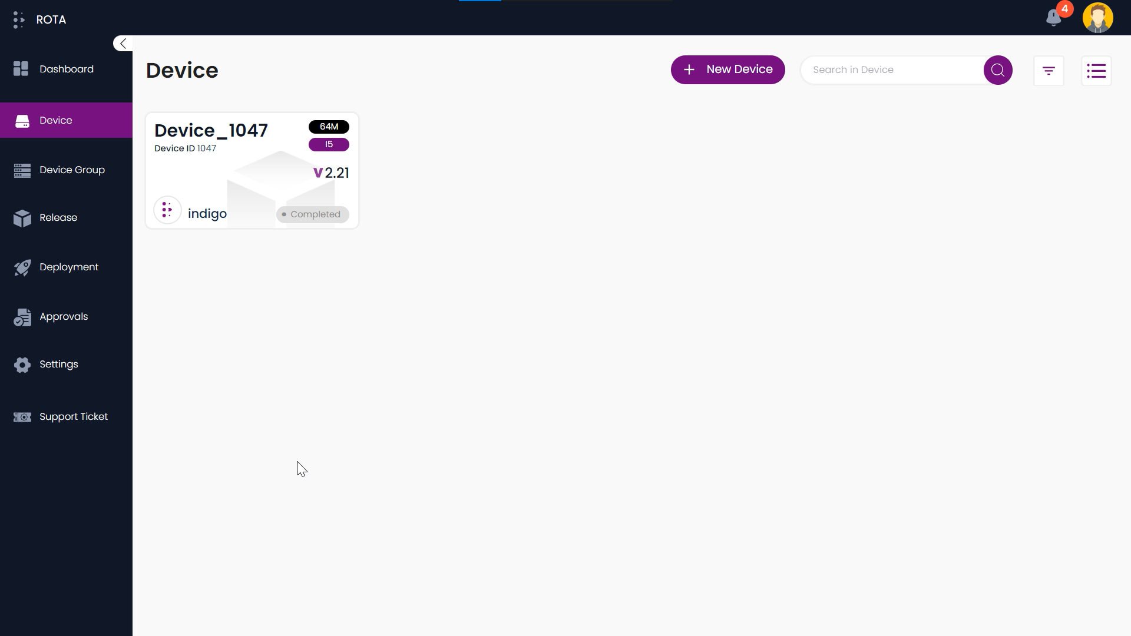
Task: Click the Dashboard sidebar icon
Action: point(20,68)
